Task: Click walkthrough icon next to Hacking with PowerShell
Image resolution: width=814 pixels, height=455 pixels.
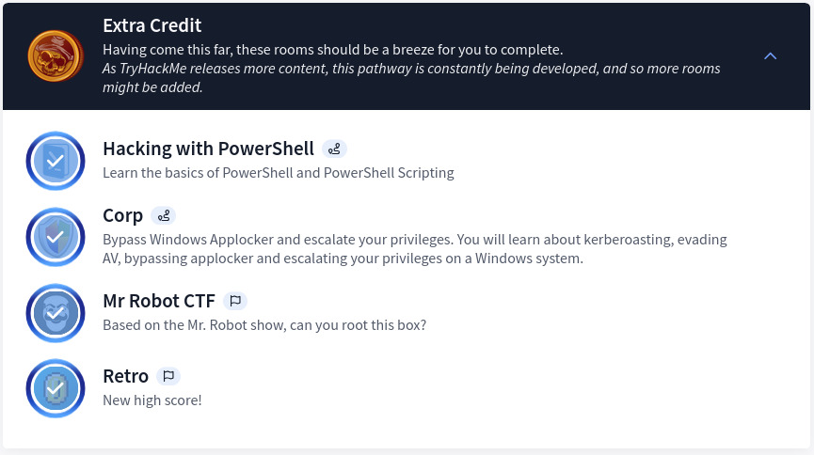Action: (334, 149)
